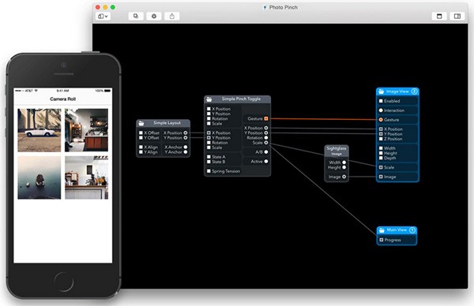
Task: Click the Main View node folder icon
Action: (x=382, y=230)
